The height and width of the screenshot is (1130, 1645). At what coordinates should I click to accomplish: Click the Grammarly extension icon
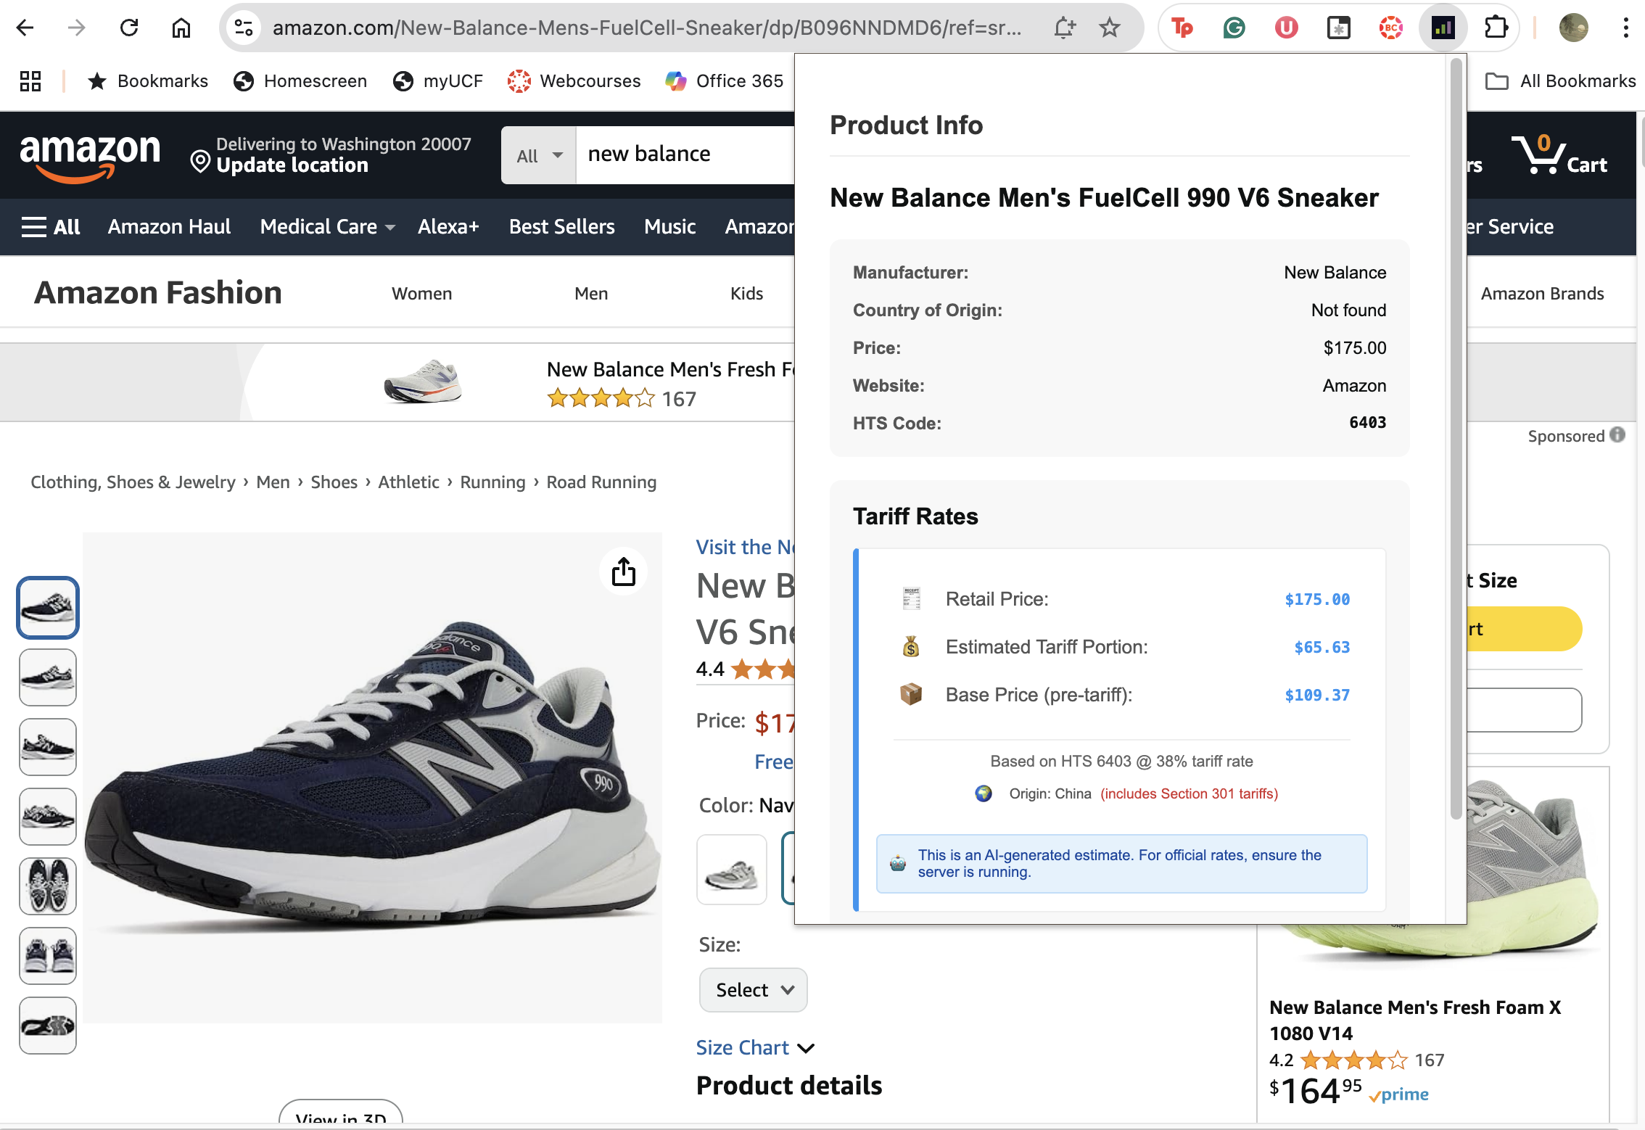click(1234, 28)
